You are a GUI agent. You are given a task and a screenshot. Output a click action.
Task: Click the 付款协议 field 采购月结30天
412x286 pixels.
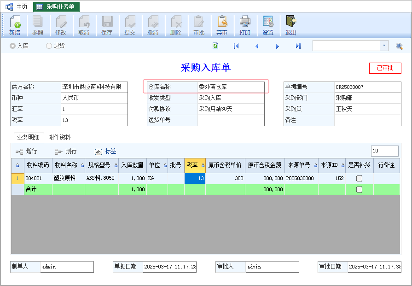pos(231,109)
